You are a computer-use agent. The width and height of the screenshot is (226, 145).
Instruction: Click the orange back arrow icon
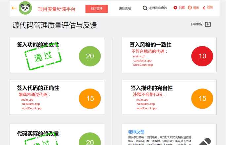pyautogui.click(x=14, y=8)
